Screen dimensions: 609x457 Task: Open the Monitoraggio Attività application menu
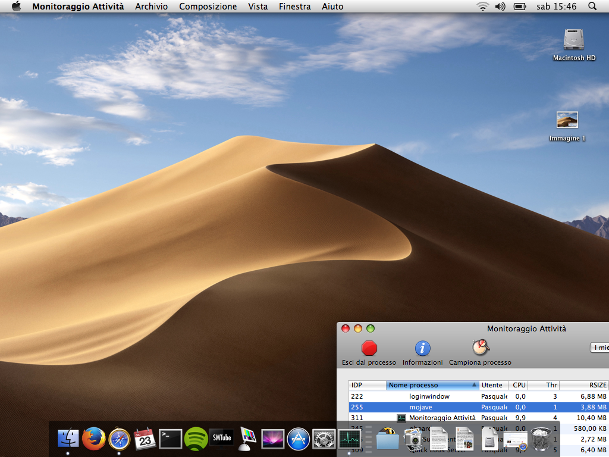[78, 6]
